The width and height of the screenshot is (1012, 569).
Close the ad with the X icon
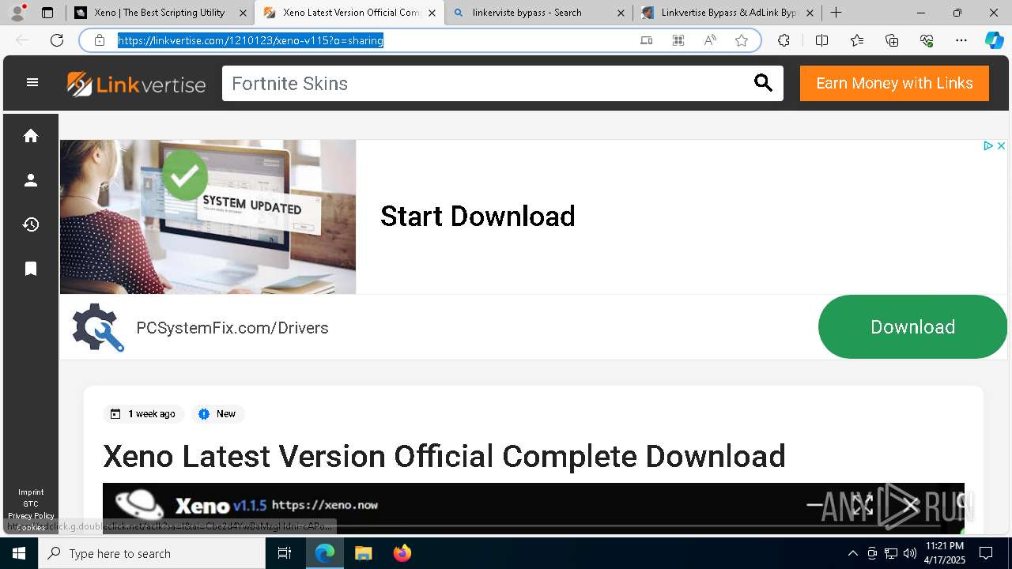tap(1001, 145)
